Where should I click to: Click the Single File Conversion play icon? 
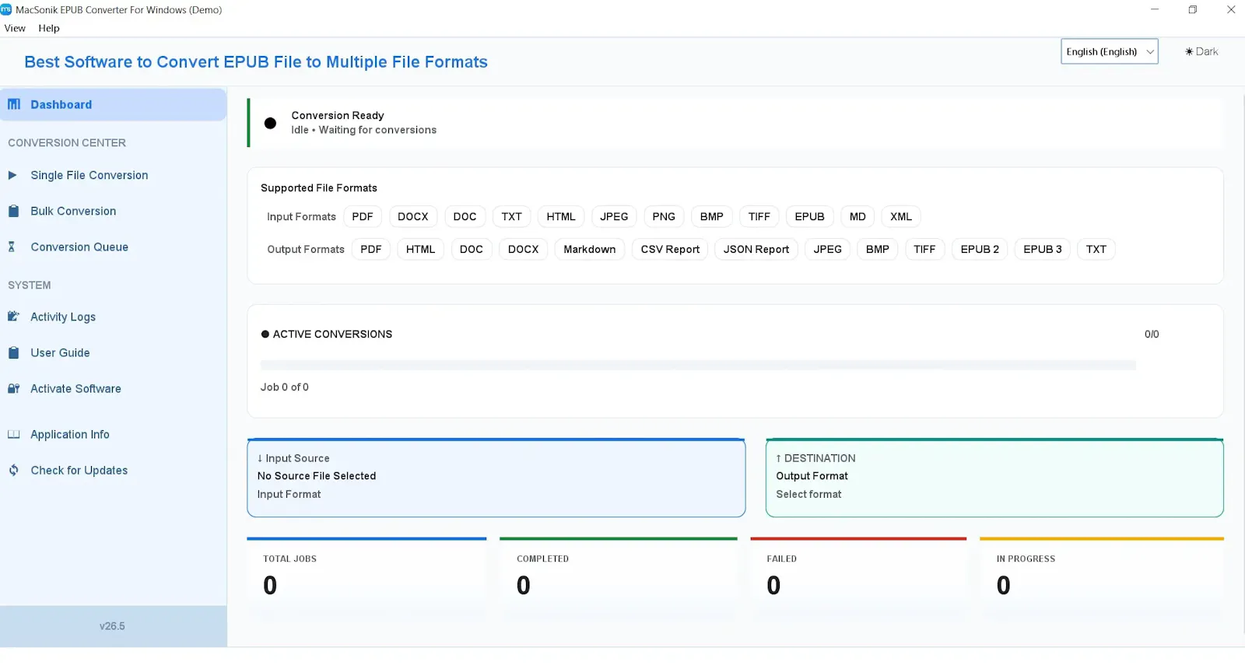click(12, 175)
